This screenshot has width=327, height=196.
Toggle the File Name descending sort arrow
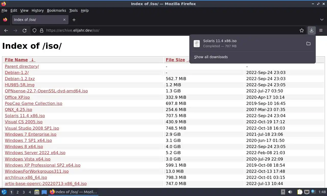[x=32, y=60]
